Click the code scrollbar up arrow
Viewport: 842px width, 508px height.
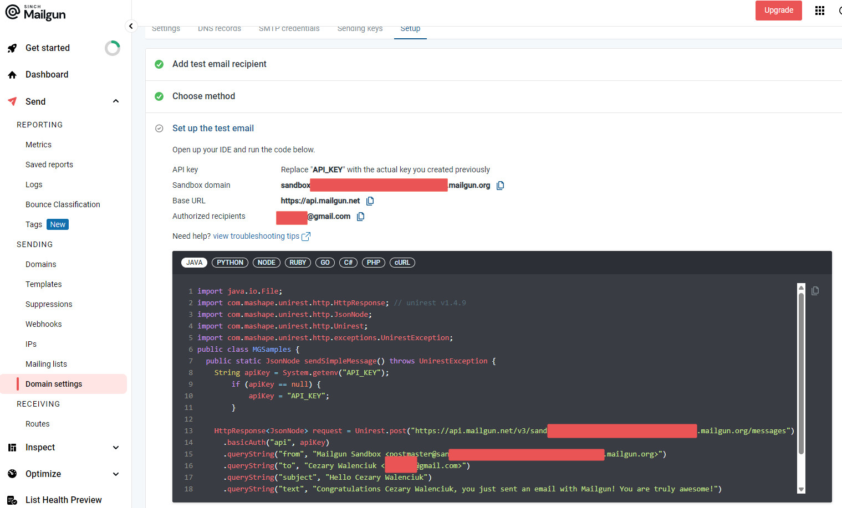point(801,288)
